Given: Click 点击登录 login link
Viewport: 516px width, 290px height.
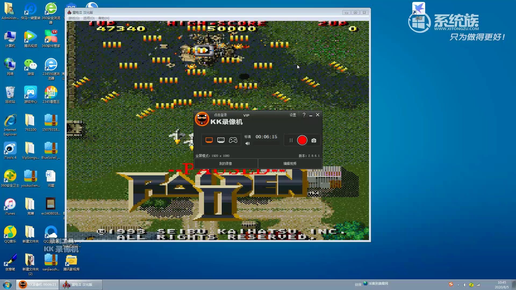Looking at the screenshot, I should pos(220,115).
